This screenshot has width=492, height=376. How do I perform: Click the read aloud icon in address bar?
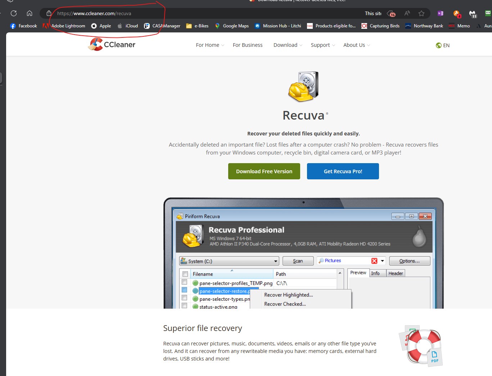click(407, 13)
